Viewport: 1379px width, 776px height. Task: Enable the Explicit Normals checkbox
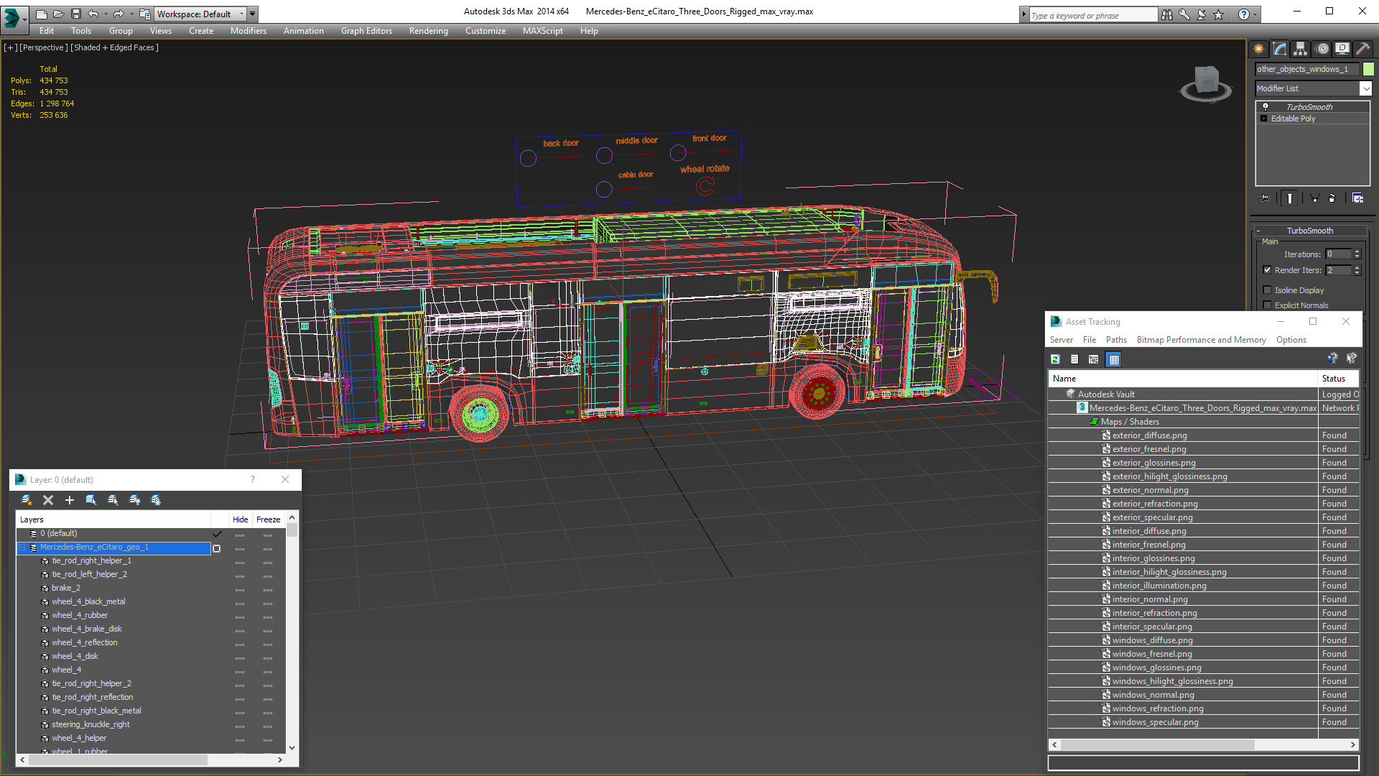point(1268,305)
